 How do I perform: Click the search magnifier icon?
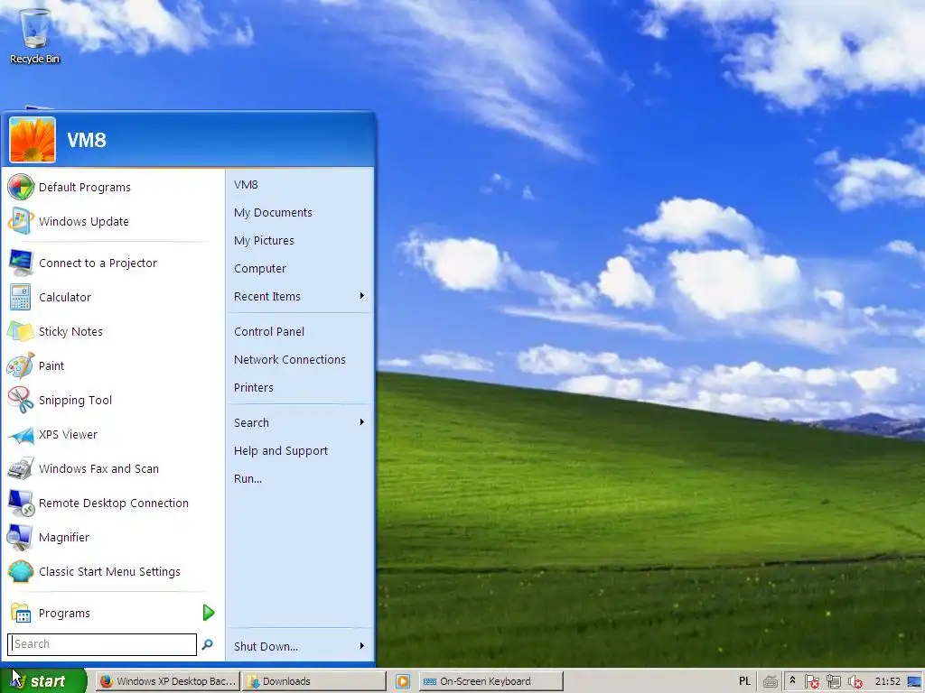click(x=207, y=644)
